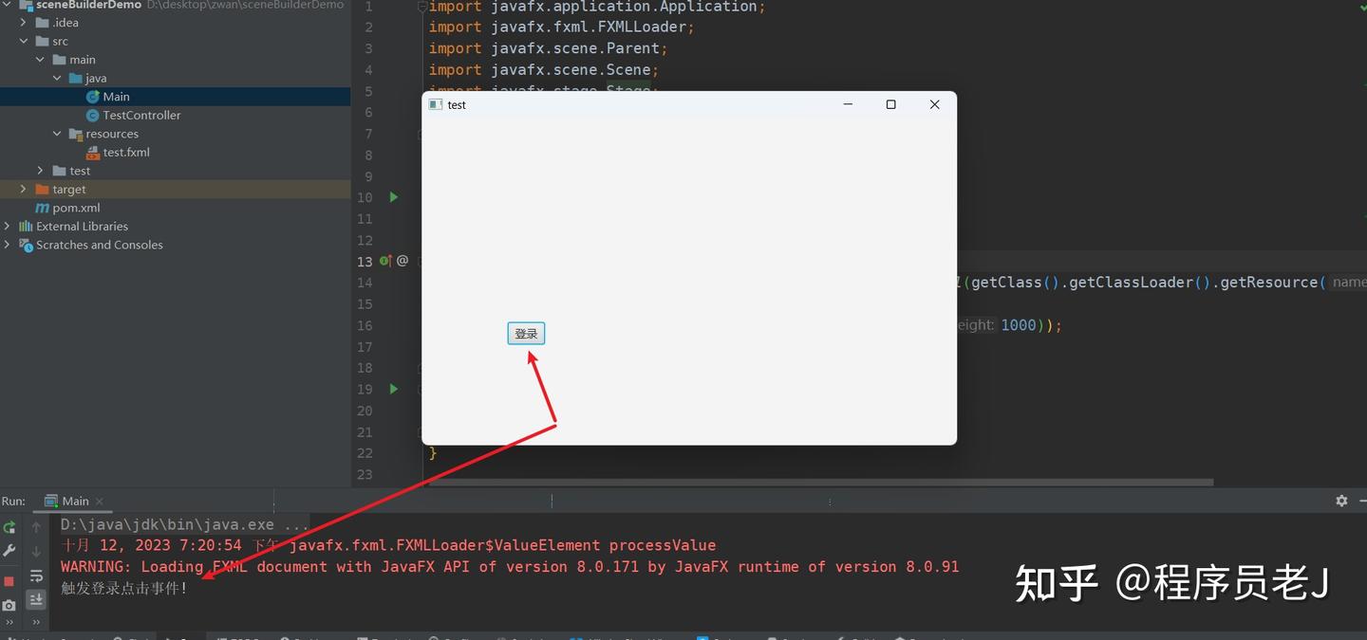Screen dimensions: 1367x640
Task: Maximize the test window
Action: [x=890, y=104]
